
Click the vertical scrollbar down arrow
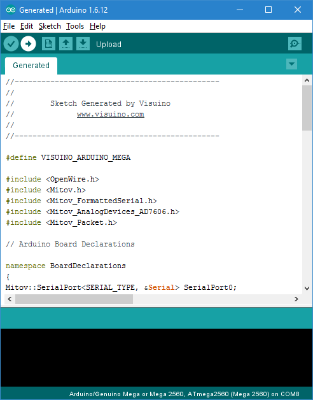[307, 289]
